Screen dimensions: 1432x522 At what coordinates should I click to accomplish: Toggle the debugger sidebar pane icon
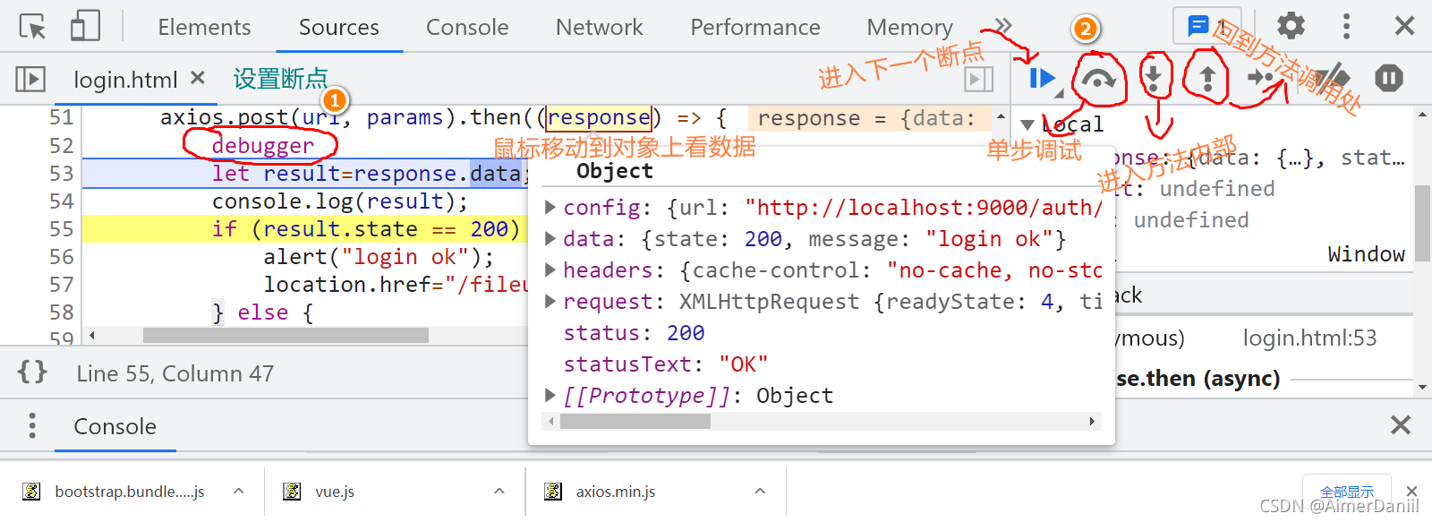coord(979,79)
